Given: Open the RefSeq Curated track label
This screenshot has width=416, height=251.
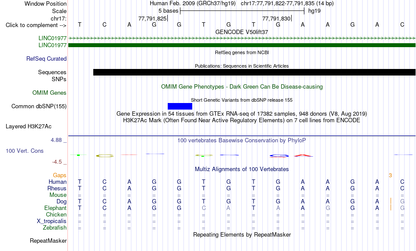Looking at the screenshot, I should point(46,59).
